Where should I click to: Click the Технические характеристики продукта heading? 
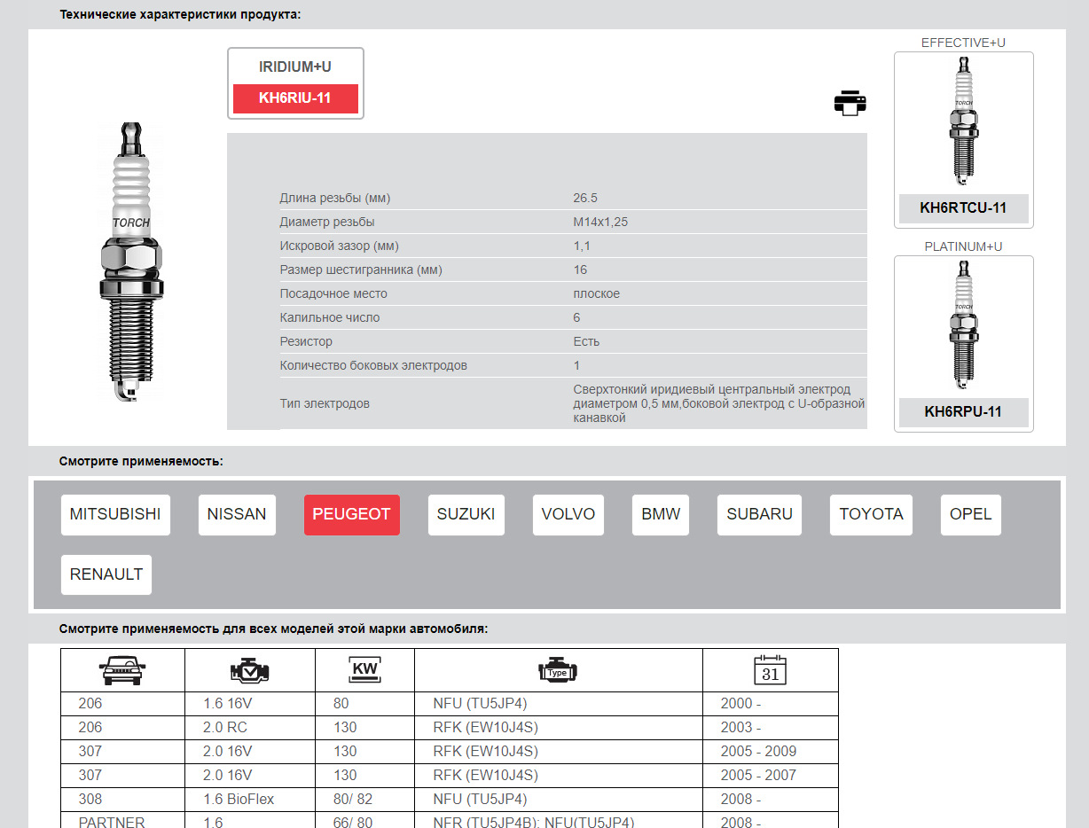[180, 15]
